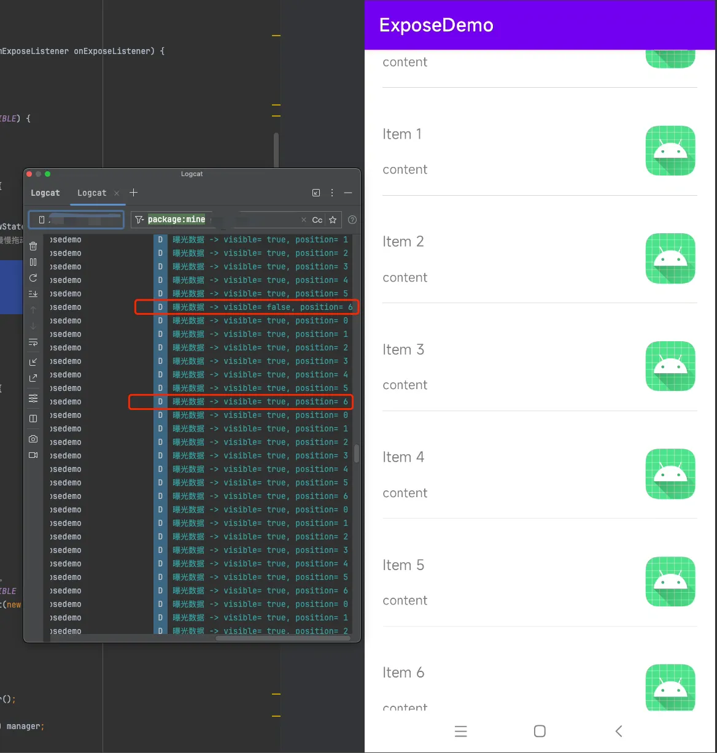The image size is (717, 753).
Task: Import logs using the inward-arrow icon
Action: click(33, 362)
